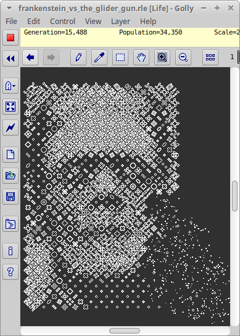
Task: Create a new pattern document
Action: coord(10,155)
